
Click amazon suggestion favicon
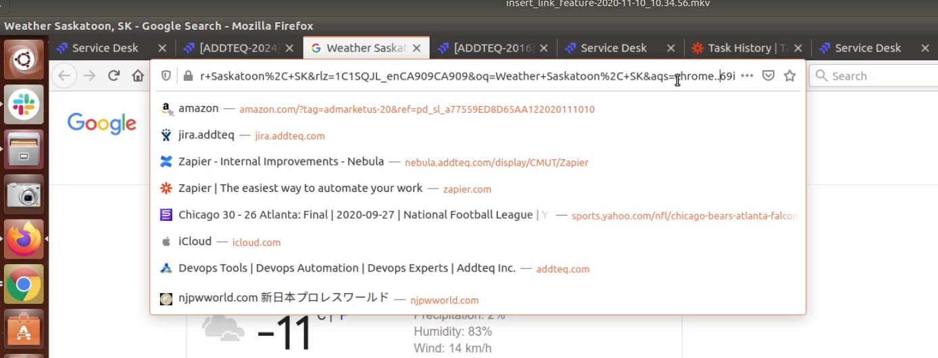coord(166,109)
